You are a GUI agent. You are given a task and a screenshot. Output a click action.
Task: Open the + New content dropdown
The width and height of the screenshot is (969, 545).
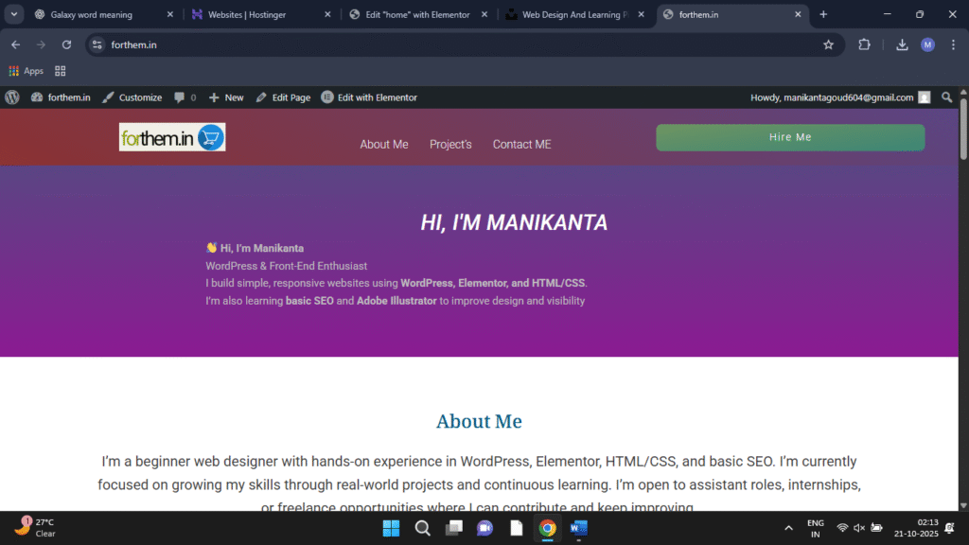coord(226,97)
